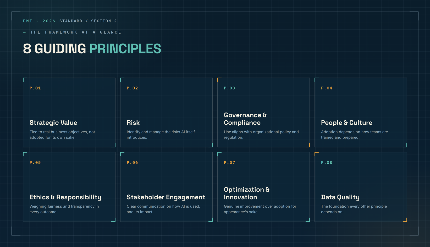Click the P.01 label
Viewport: 430px width, 247px height.
[35, 88]
